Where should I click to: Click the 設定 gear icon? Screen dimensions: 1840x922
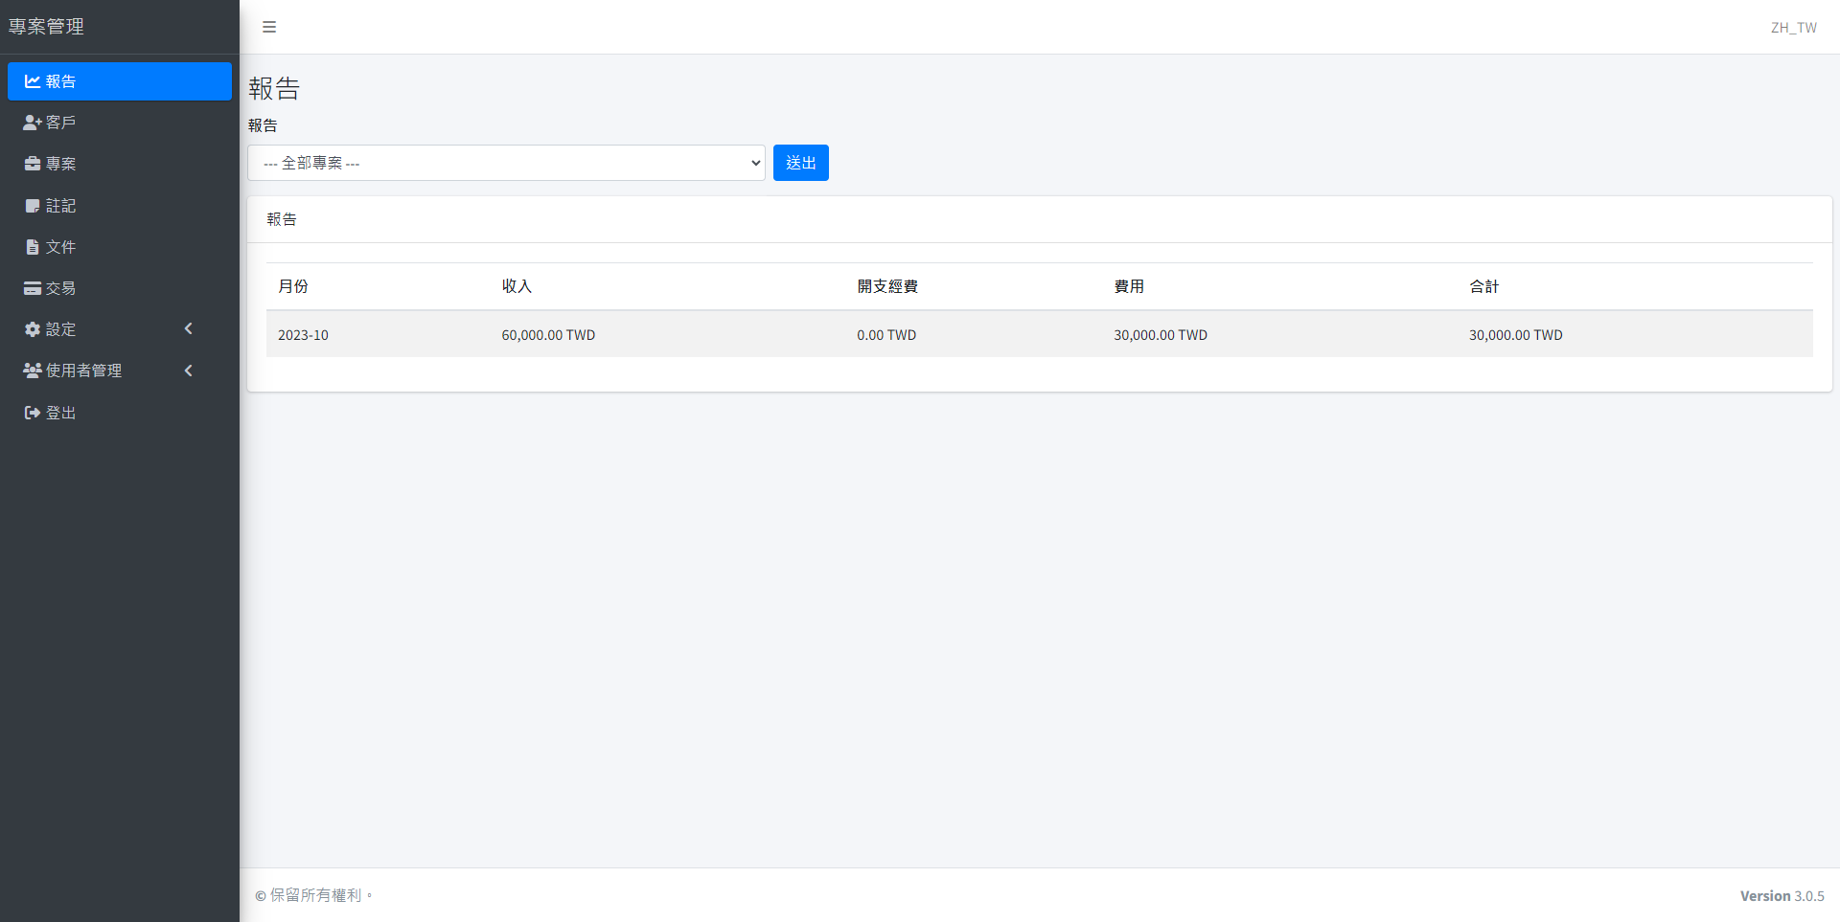point(32,328)
